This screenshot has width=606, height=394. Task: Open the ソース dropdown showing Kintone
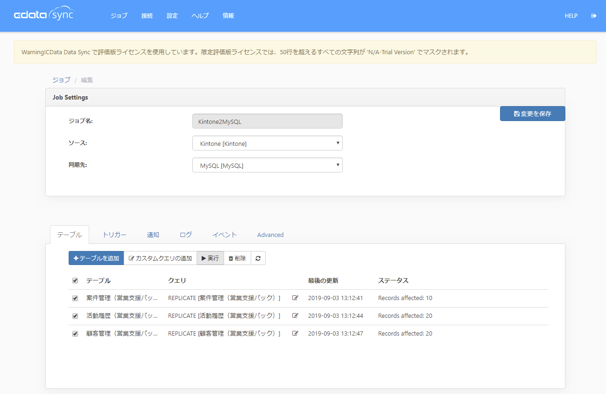[x=268, y=143]
